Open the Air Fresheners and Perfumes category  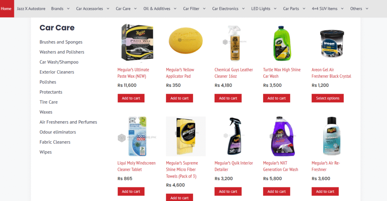coord(68,122)
